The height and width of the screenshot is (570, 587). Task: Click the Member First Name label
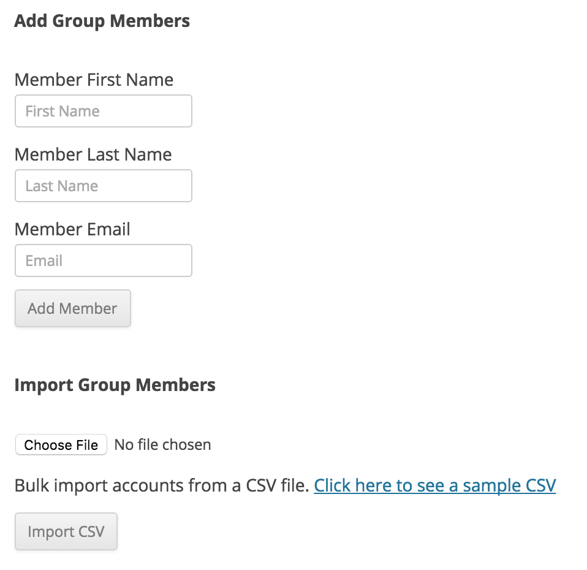click(x=94, y=80)
